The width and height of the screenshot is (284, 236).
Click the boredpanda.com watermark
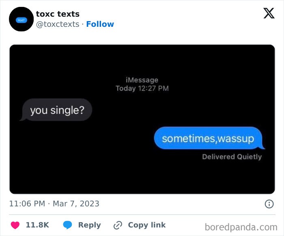point(241,226)
